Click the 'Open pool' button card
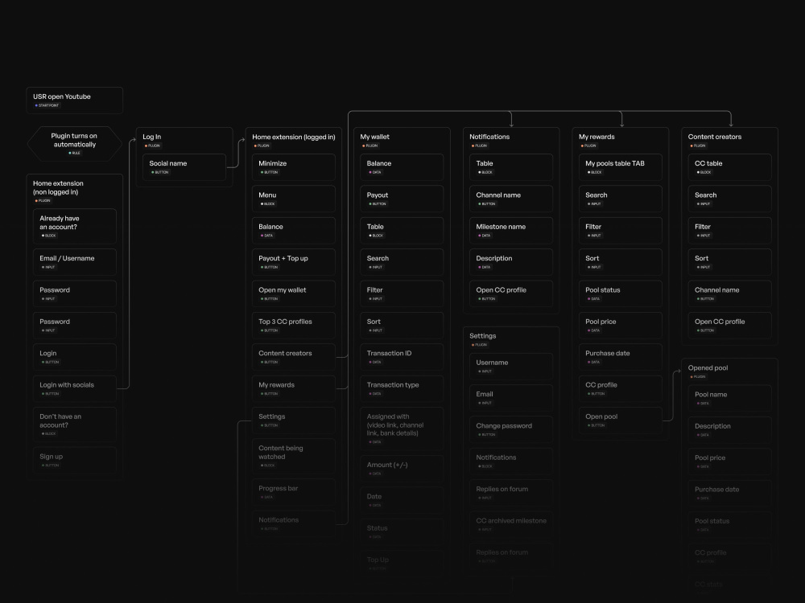This screenshot has height=603, width=805. point(621,420)
